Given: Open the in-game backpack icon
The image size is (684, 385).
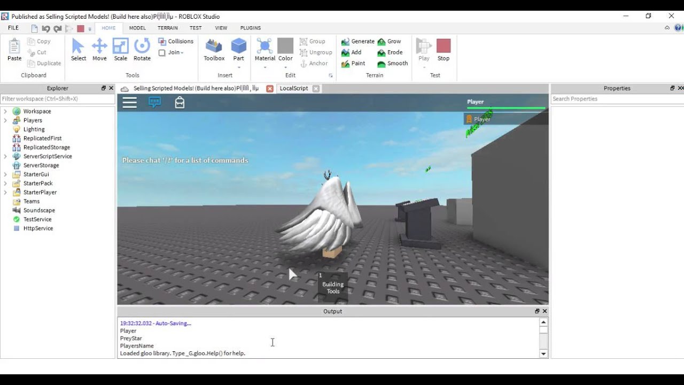Looking at the screenshot, I should pos(180,102).
